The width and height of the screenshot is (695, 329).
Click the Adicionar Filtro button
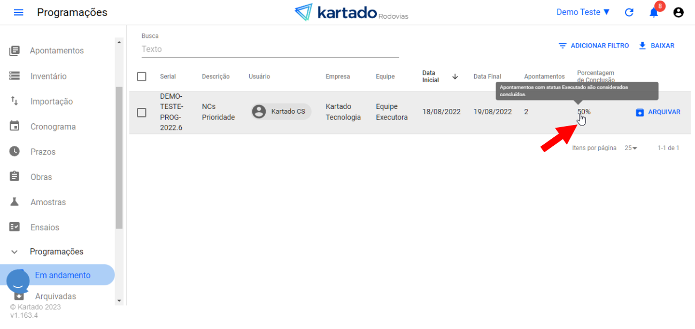click(593, 46)
